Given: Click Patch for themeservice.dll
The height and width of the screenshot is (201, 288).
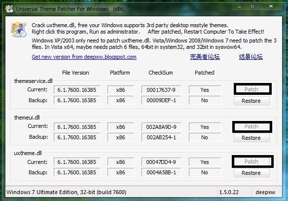Looking at the screenshot, I should [x=252, y=89].
